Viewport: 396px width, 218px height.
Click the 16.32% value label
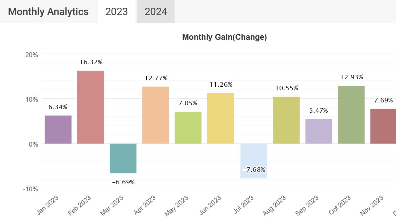coord(91,62)
